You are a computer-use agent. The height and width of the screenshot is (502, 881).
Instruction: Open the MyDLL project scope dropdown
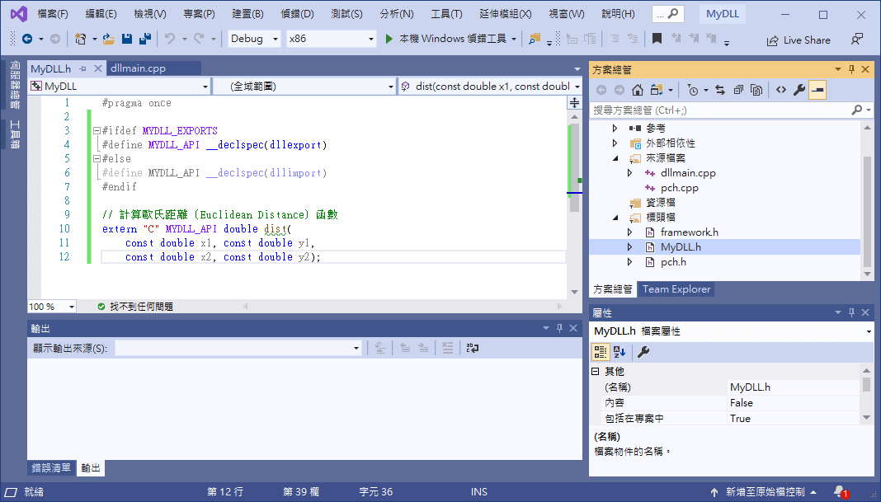[205, 87]
